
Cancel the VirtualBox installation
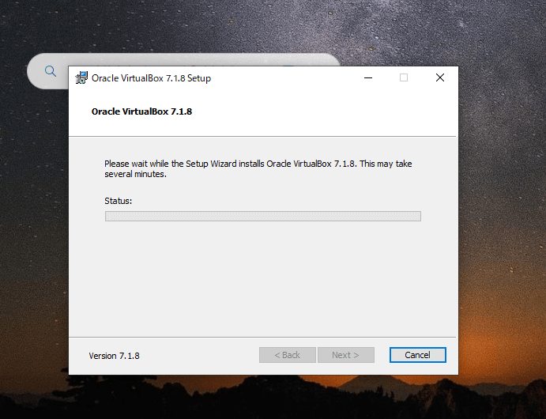coord(417,355)
